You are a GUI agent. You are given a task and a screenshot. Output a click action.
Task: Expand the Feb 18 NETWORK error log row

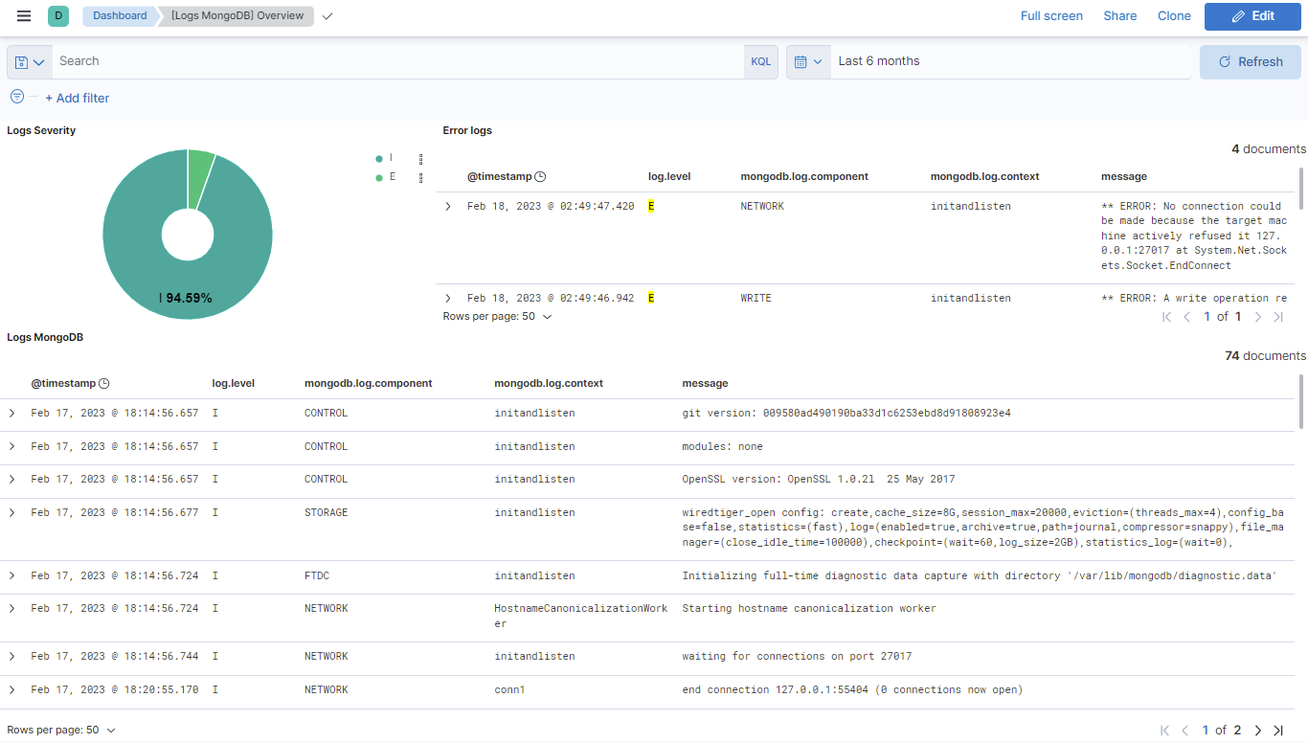(447, 205)
